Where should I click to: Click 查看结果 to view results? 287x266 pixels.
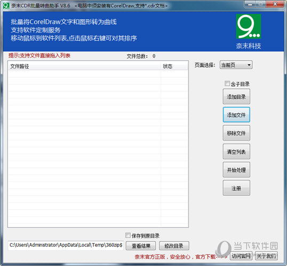141,246
